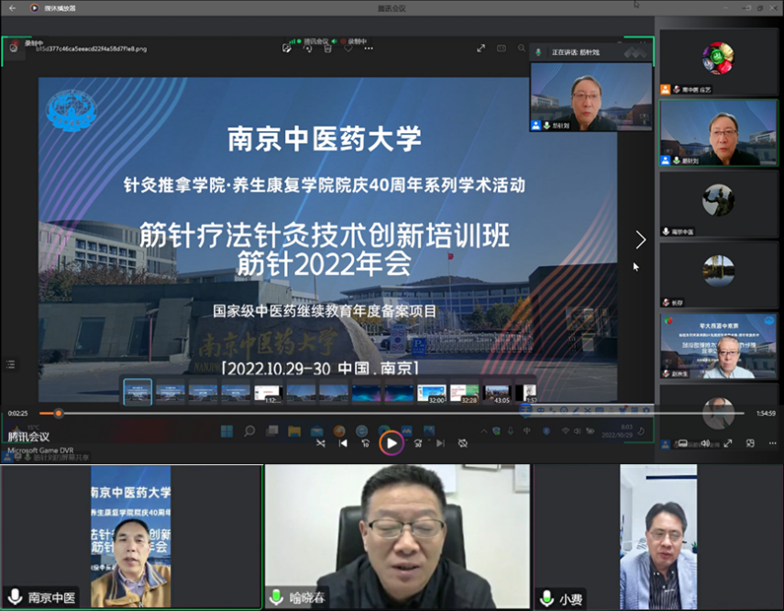This screenshot has height=611, width=784.
Task: Toggle microphone icon for 南京中医
Action: (15, 596)
